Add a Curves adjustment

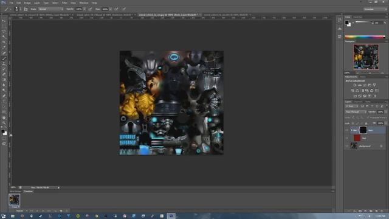click(365, 85)
